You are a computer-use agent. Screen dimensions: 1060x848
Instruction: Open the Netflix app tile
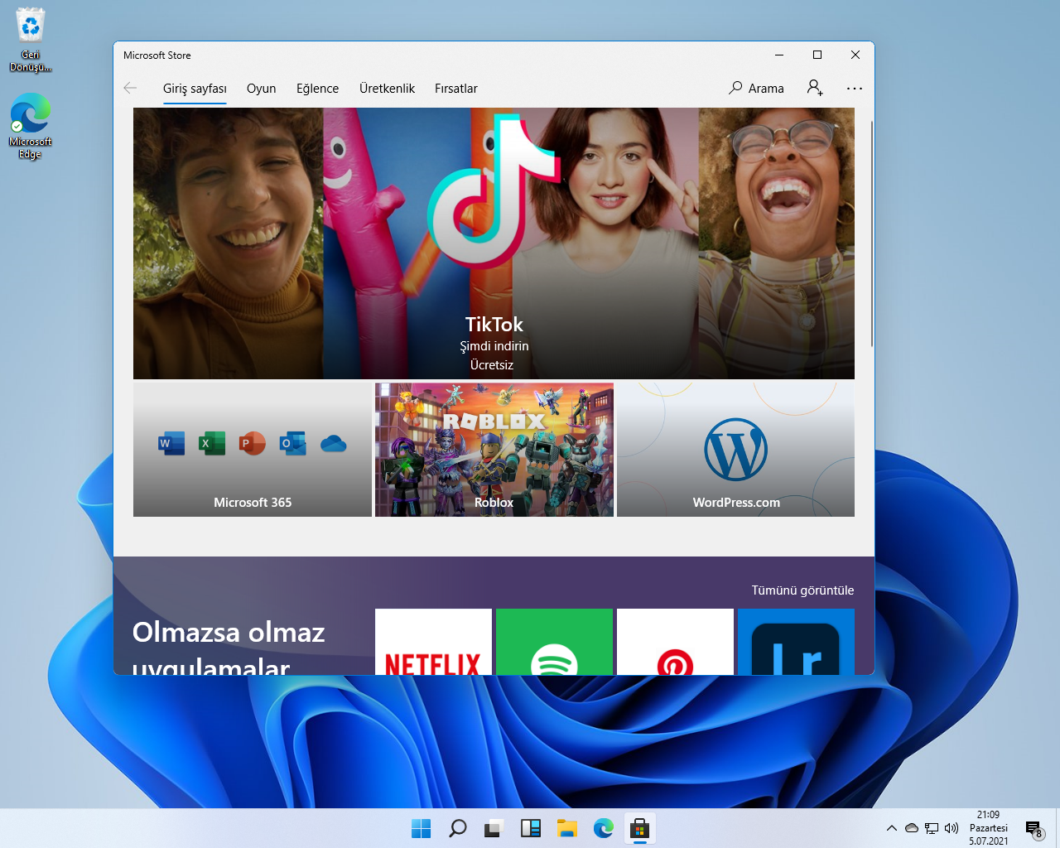(x=433, y=642)
